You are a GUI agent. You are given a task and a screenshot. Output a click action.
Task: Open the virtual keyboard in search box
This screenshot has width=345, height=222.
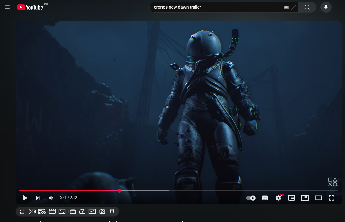pos(286,7)
